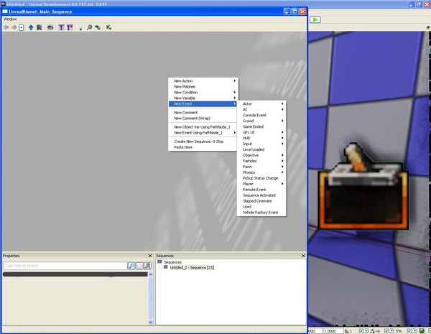The image size is (431, 334).
Task: Select Pickup Status Change event
Action: (261, 178)
